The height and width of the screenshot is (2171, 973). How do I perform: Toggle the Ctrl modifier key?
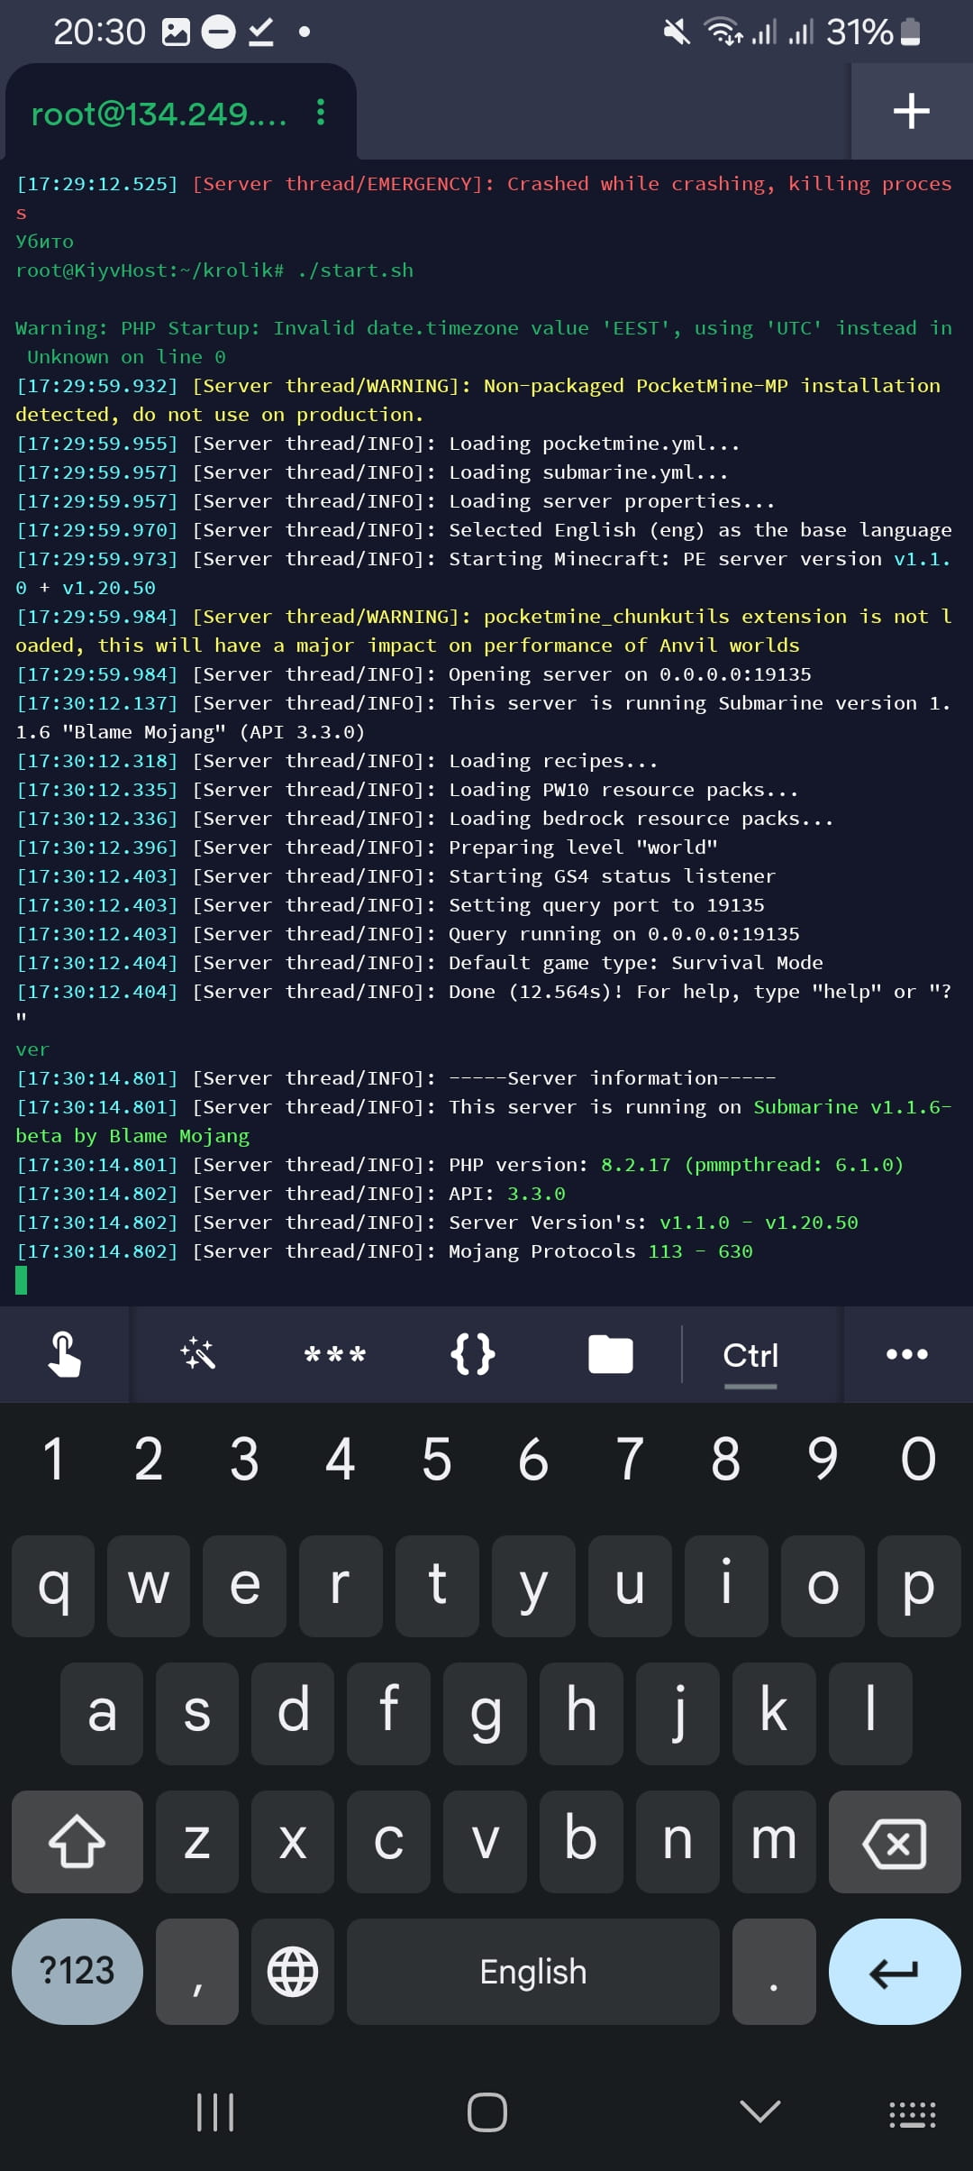(x=750, y=1355)
